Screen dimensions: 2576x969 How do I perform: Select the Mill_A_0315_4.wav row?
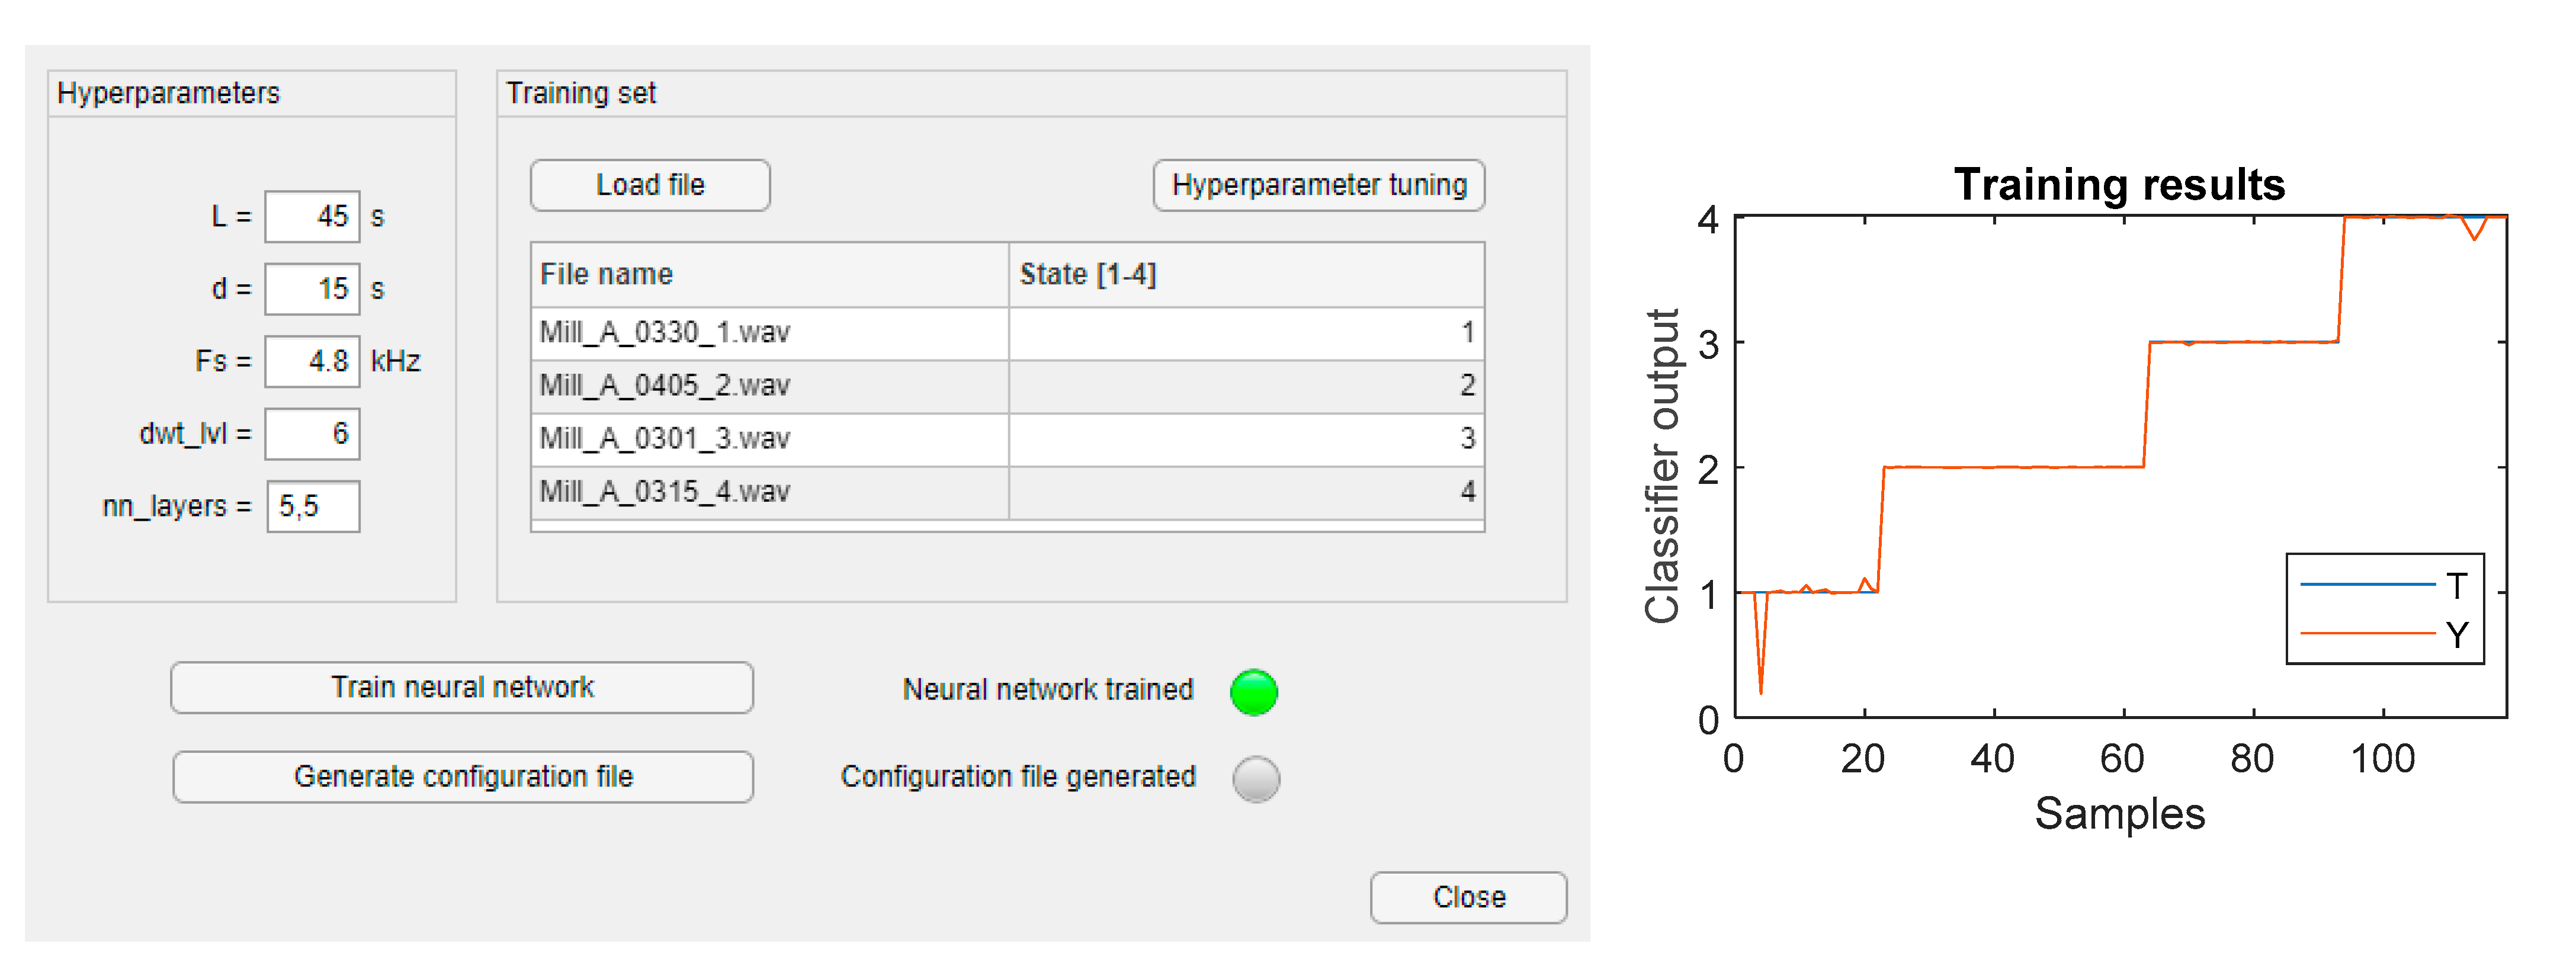point(768,492)
